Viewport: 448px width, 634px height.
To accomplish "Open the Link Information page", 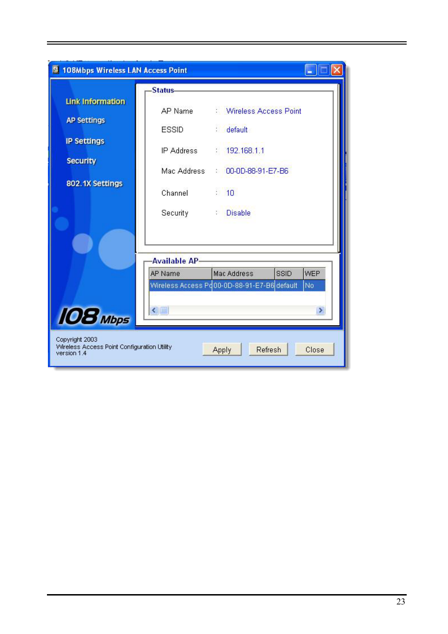I will (x=95, y=101).
